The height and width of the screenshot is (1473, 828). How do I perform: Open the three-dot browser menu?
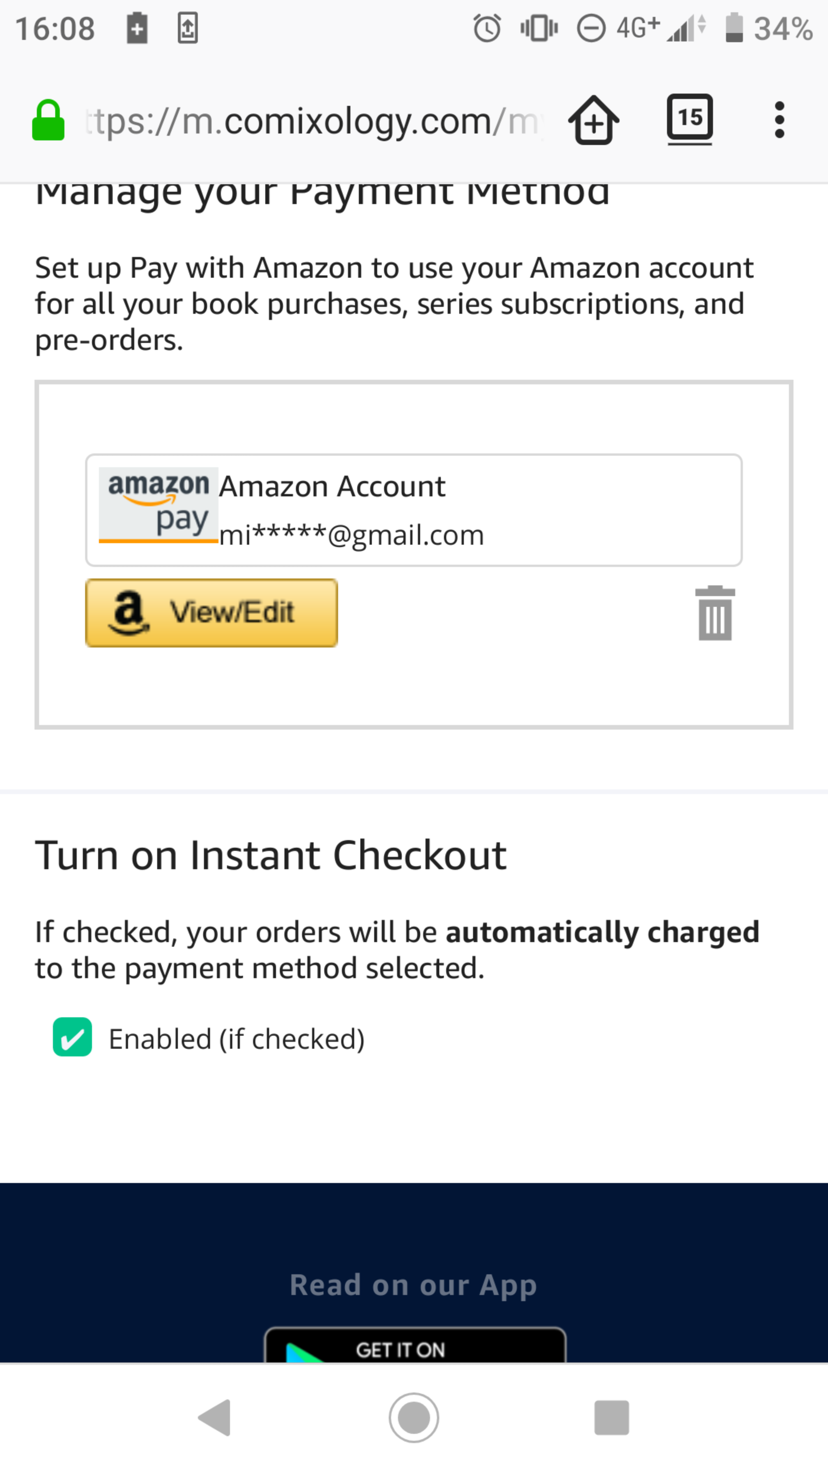(779, 120)
